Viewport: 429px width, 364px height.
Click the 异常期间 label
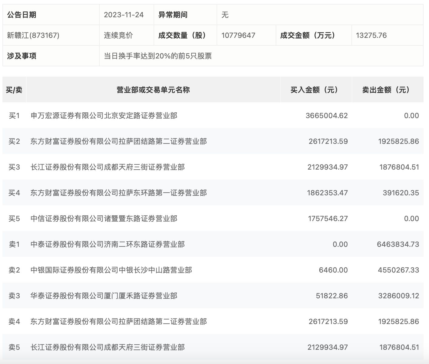point(173,15)
